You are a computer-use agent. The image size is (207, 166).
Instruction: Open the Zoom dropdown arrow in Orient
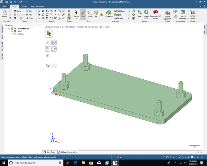pyautogui.click(x=35, y=18)
